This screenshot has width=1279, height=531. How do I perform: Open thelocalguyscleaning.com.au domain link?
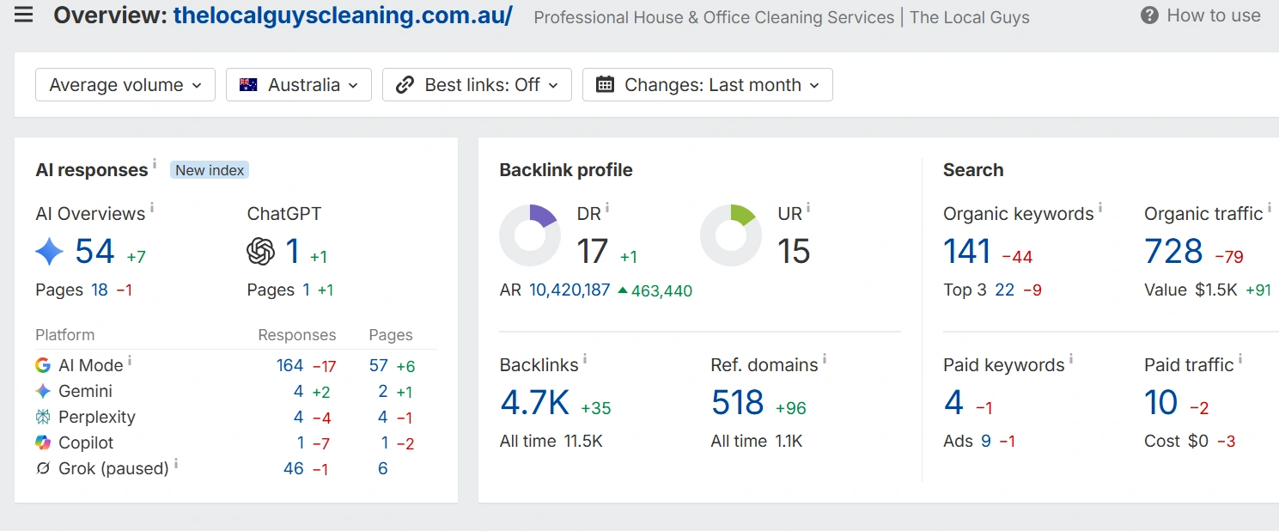tap(343, 15)
